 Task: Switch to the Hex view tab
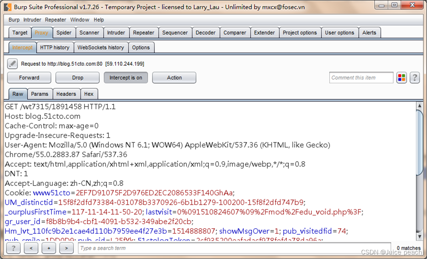click(89, 94)
